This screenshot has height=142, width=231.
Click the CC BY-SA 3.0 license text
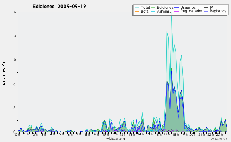[x=219, y=139]
